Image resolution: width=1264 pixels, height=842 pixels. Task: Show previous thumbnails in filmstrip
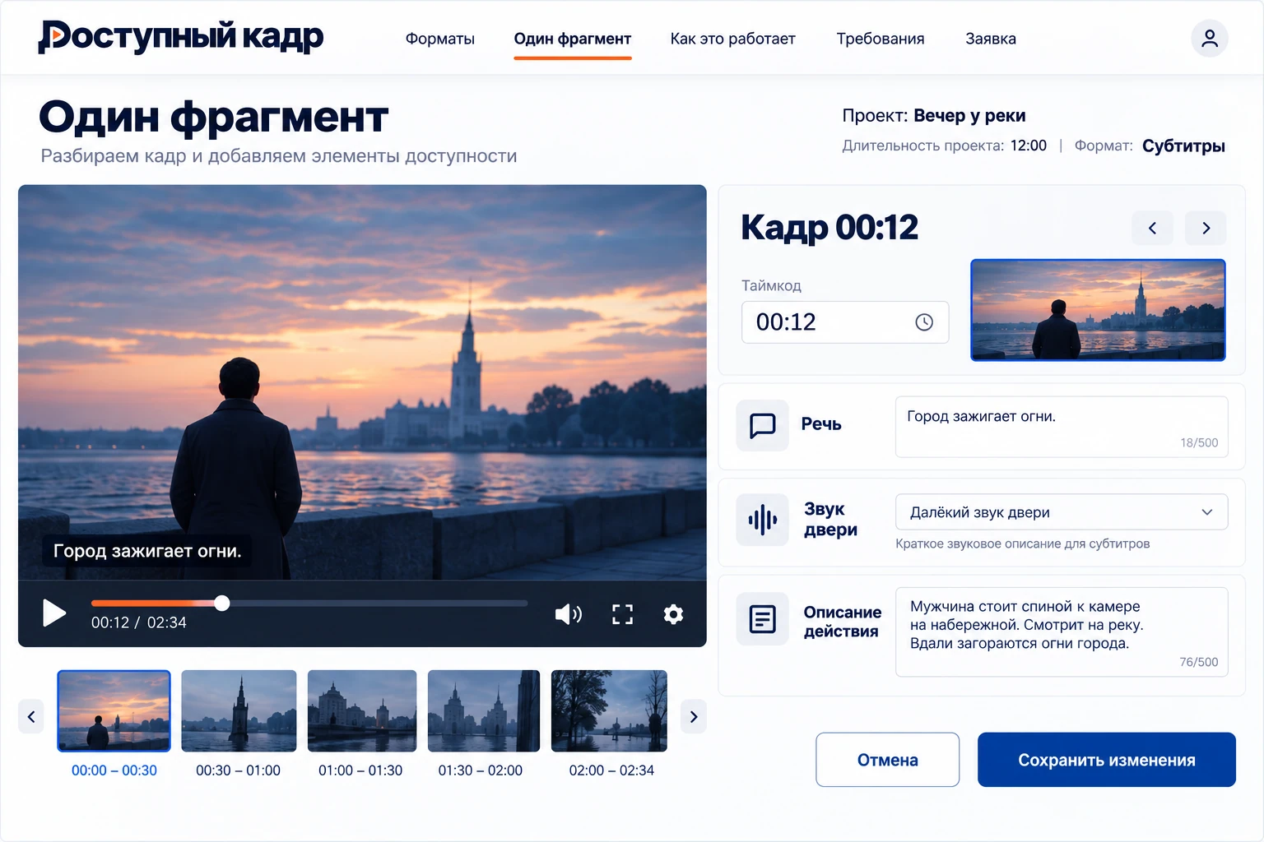(x=31, y=716)
